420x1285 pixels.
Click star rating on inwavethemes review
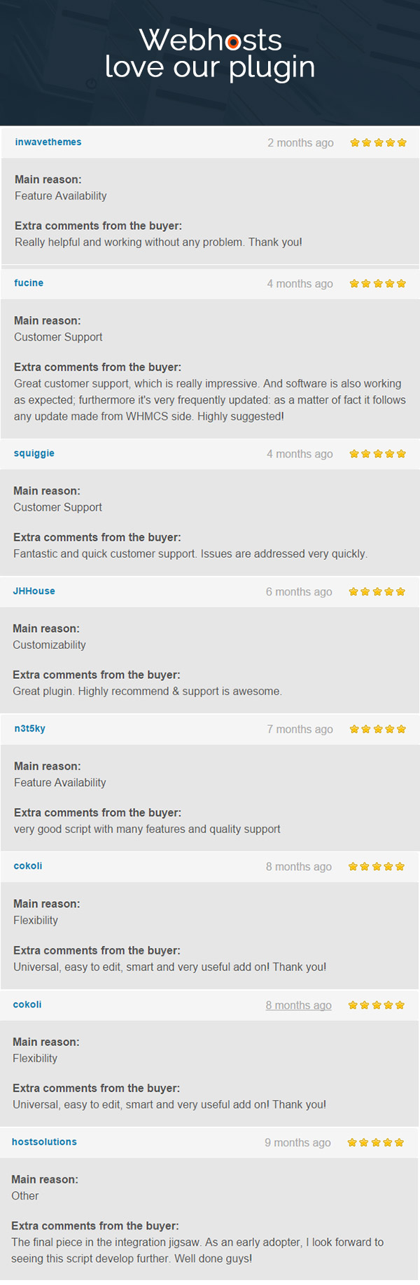(x=378, y=143)
